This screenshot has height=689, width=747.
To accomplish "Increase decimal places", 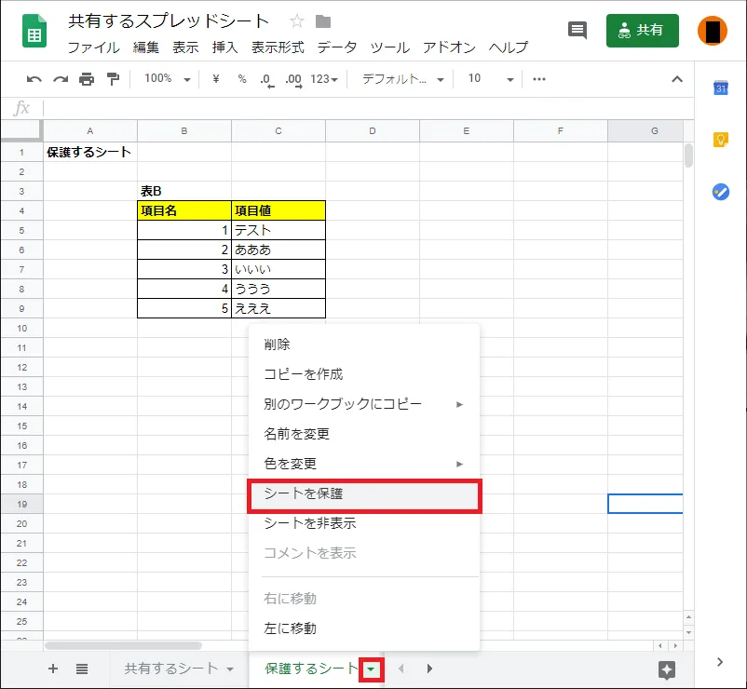I will point(293,79).
